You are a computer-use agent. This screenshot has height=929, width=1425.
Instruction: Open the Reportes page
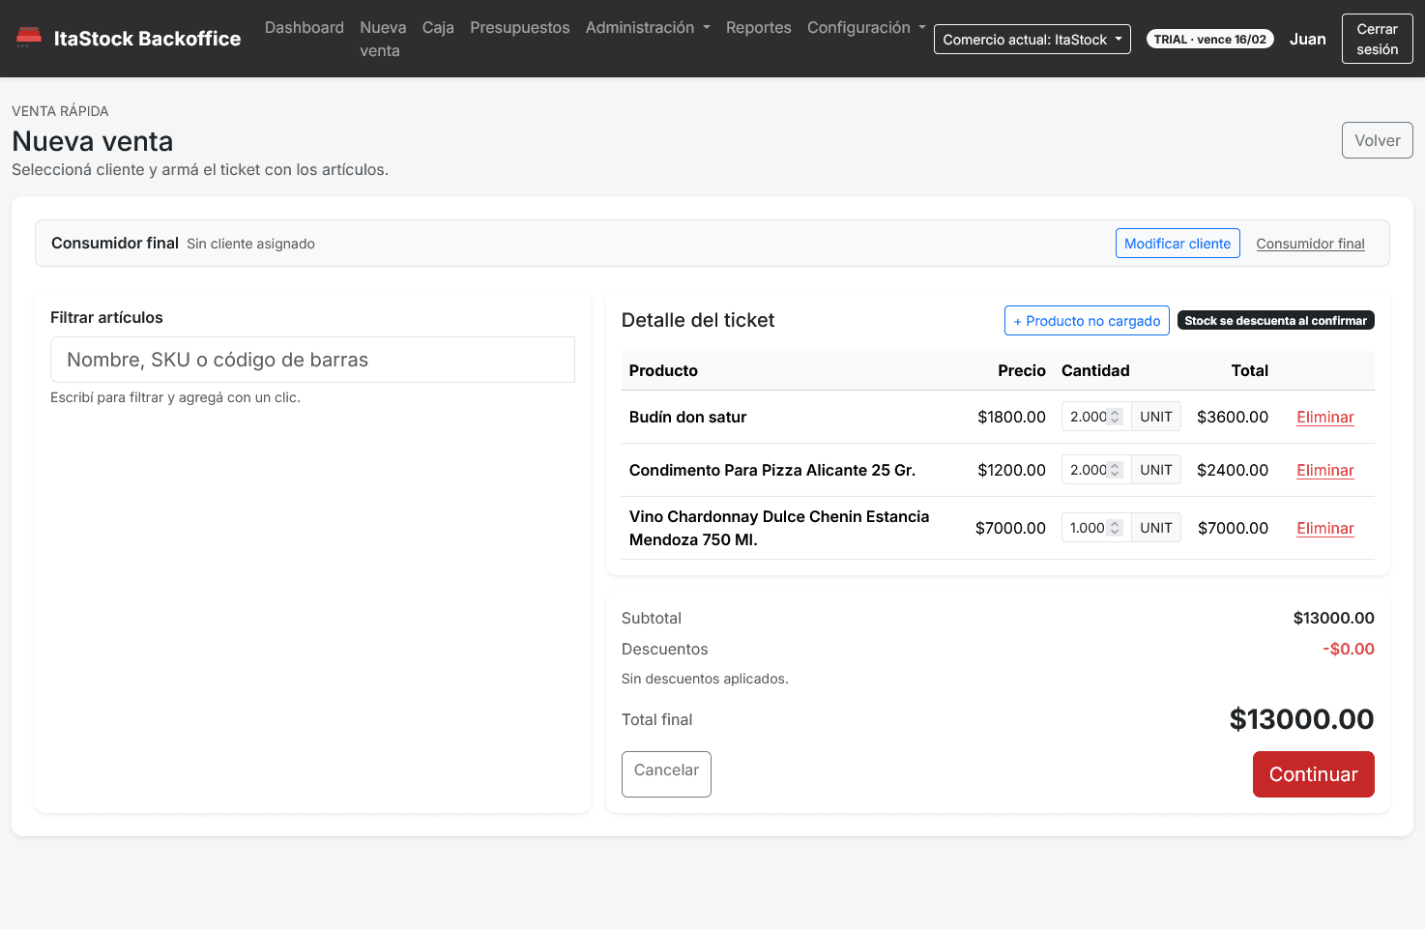[759, 27]
